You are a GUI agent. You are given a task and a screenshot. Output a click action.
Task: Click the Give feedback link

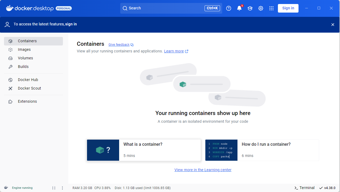pyautogui.click(x=119, y=44)
